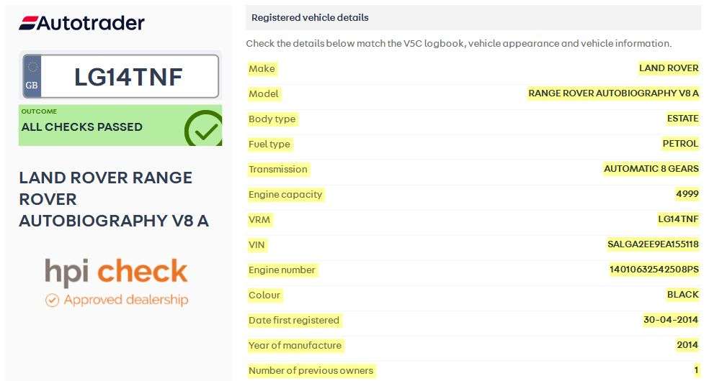Click the AUTOMATIC 8 GEARS transmission value

coord(651,169)
